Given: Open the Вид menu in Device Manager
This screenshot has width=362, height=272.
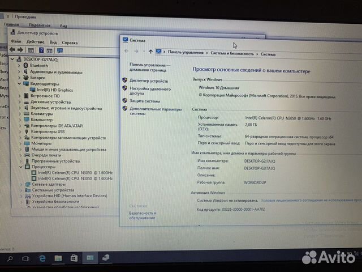Looking at the screenshot, I should [53, 42].
